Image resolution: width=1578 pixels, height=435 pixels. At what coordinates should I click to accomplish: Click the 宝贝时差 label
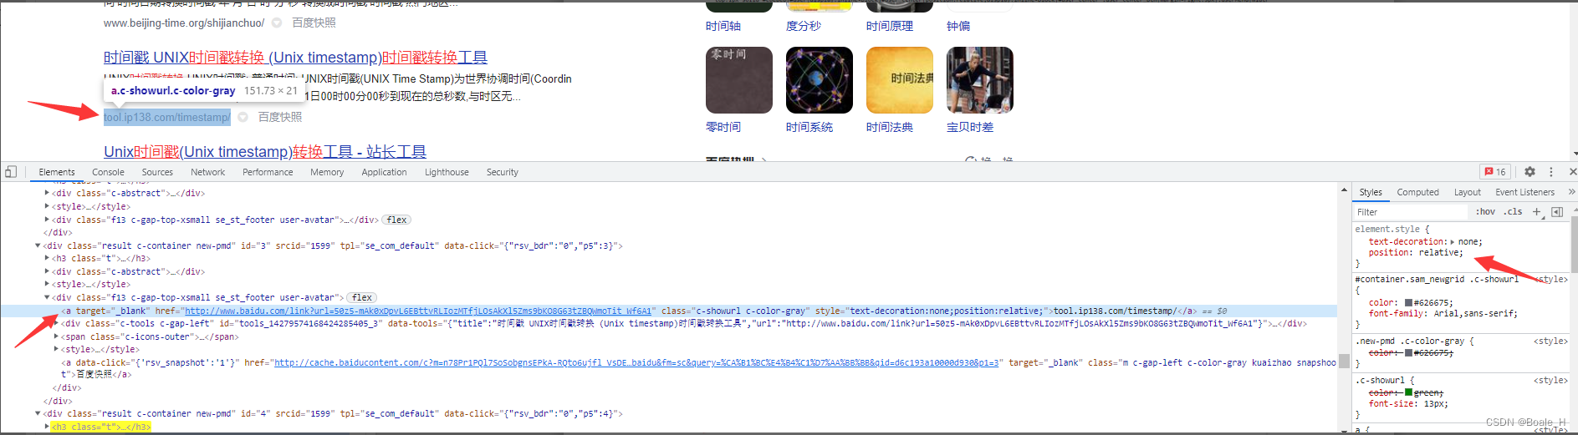pyautogui.click(x=970, y=127)
